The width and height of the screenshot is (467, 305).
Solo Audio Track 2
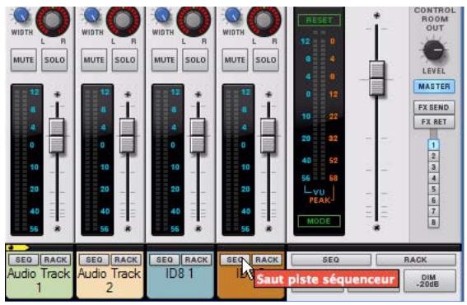click(x=125, y=60)
